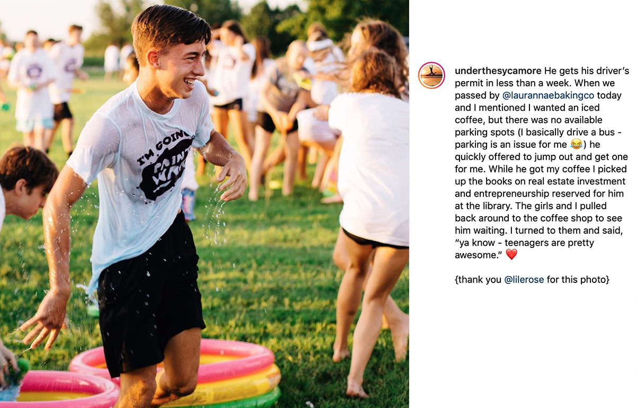The width and height of the screenshot is (636, 408).
Task: Click the red heart emoji in caption
Action: [511, 255]
